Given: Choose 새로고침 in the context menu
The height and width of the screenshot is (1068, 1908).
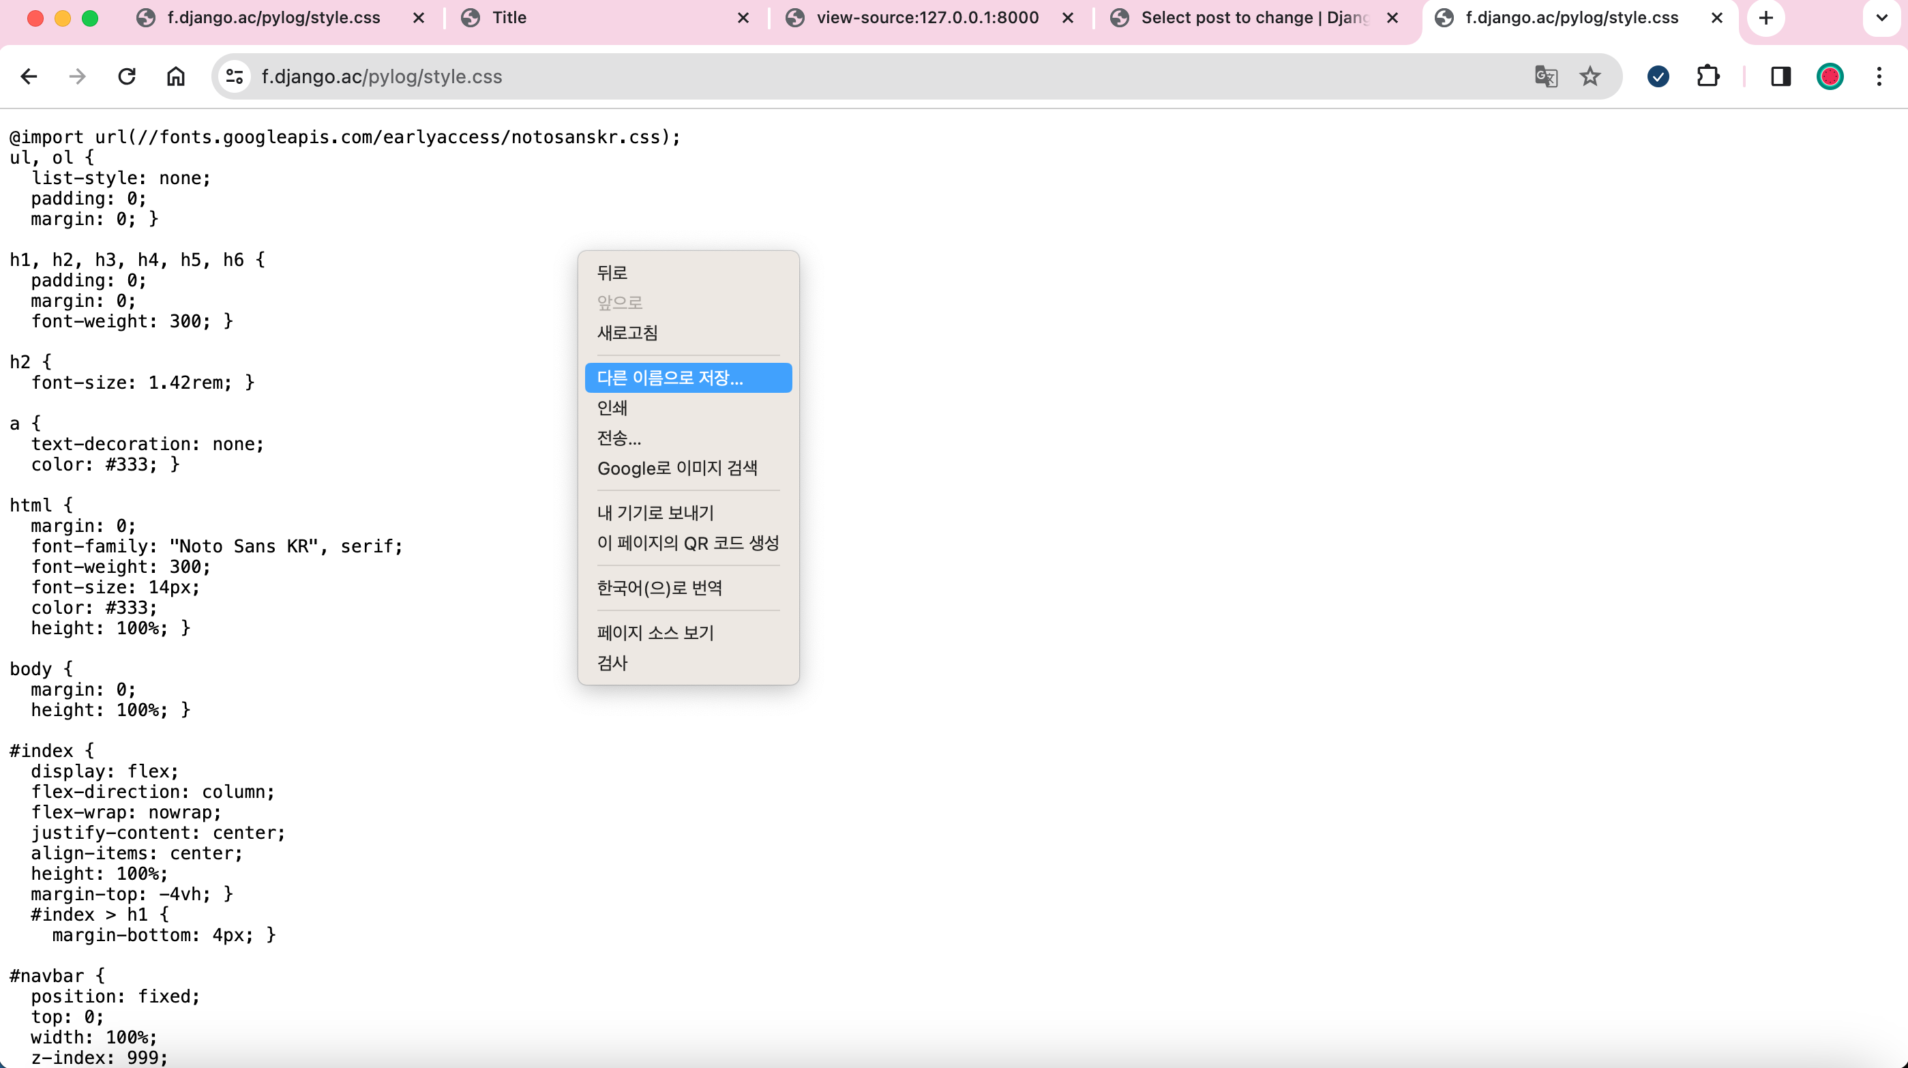Looking at the screenshot, I should click(x=688, y=333).
